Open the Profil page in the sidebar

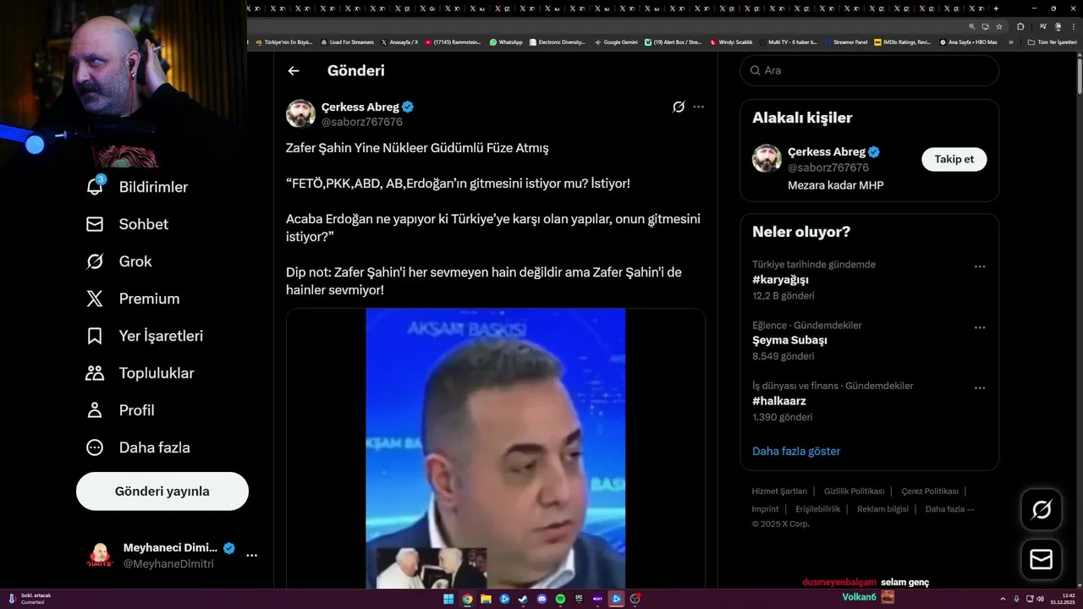[x=120, y=410]
